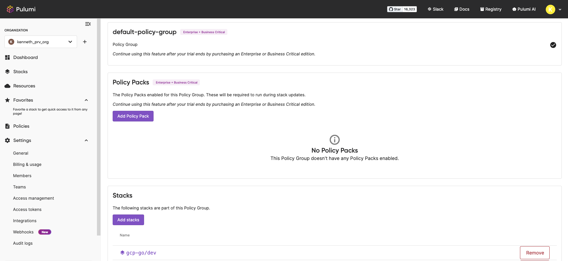568x261 pixels.
Task: Click the yellow K user avatar
Action: 550,9
